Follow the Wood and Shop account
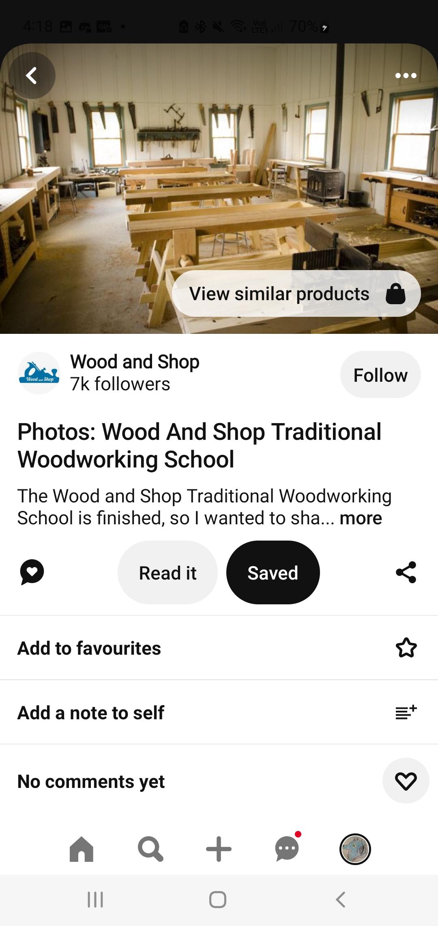The image size is (438, 926). tap(380, 374)
